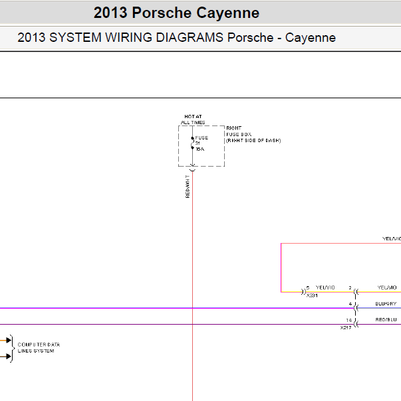Click the 'FUSE 31' label inside fuse box
The height and width of the screenshot is (401, 401).
click(201, 140)
